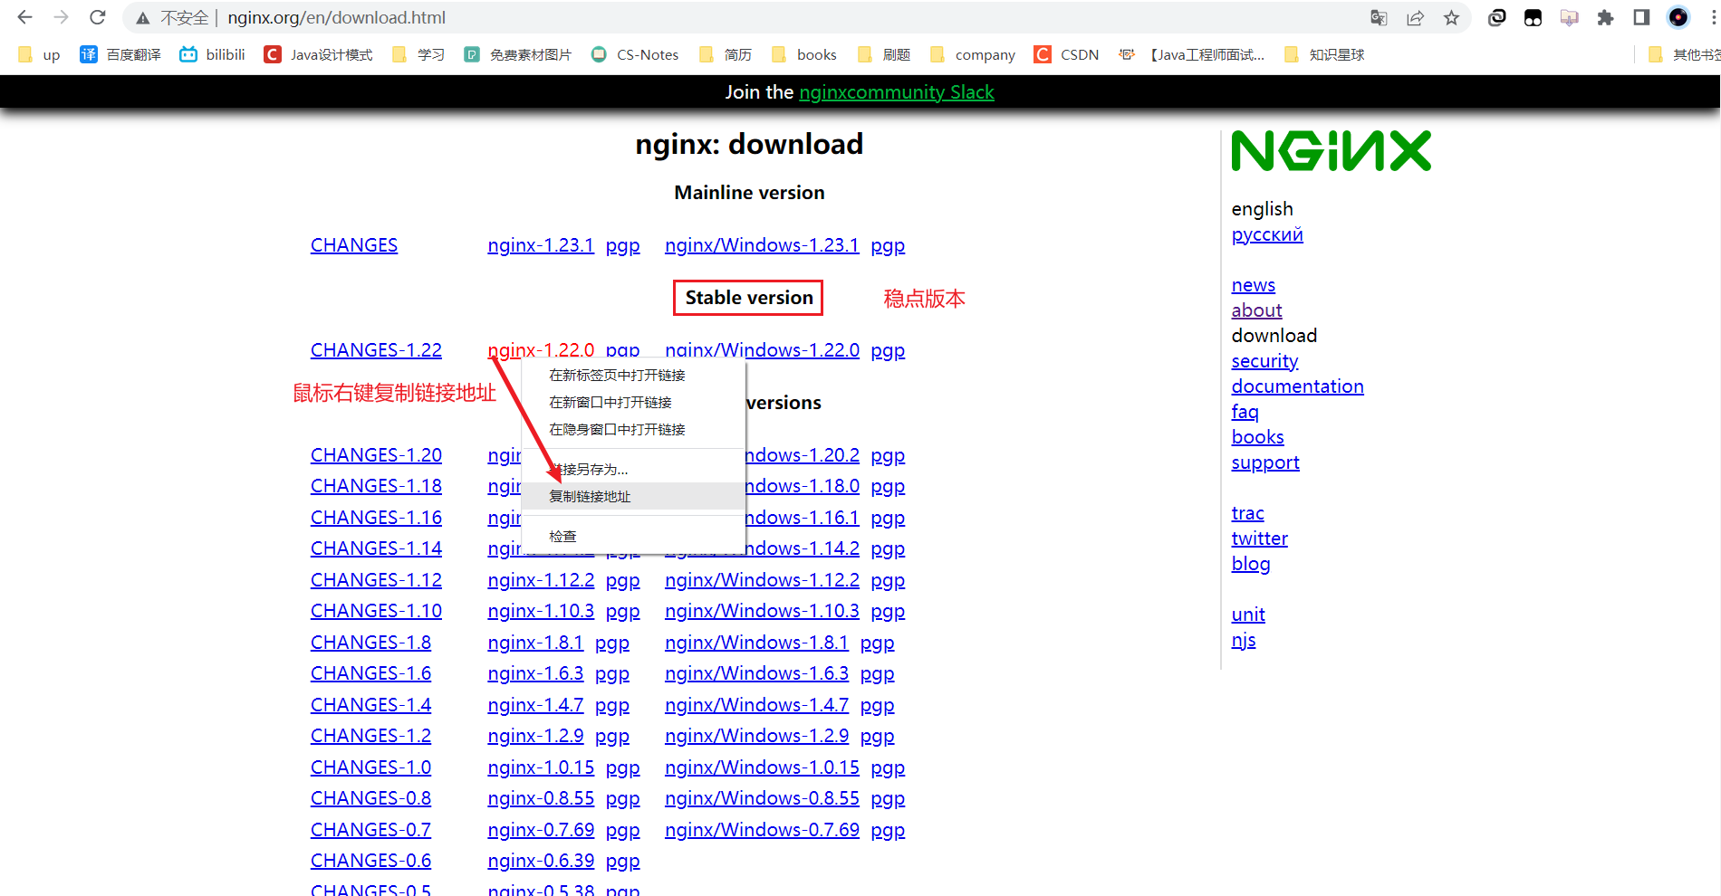1721x896 pixels.
Task: Click the not-secure warning icon
Action: point(143,18)
